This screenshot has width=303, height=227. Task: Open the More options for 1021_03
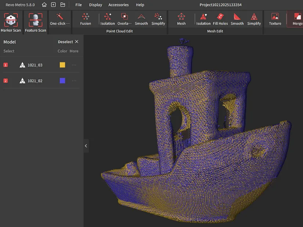74,65
